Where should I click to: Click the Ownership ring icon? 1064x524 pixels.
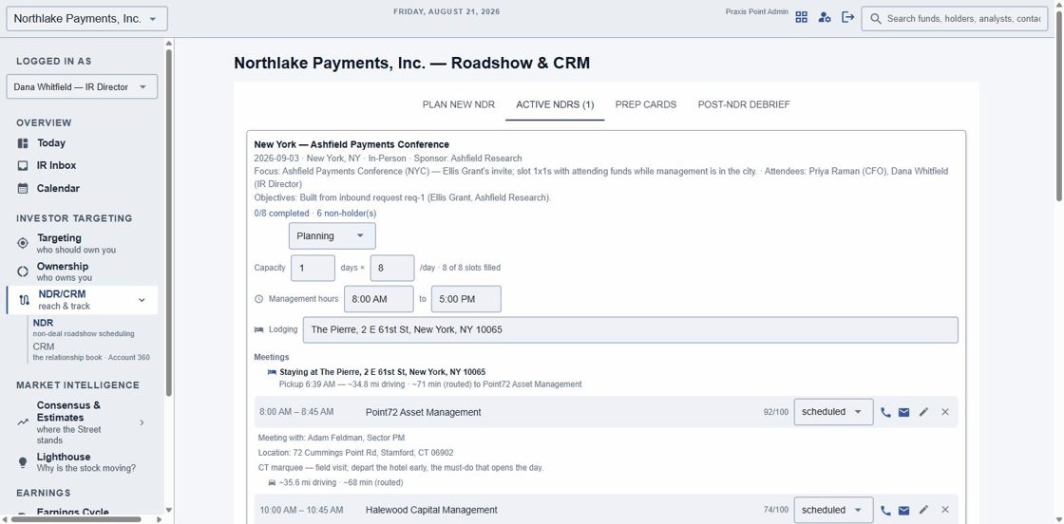(23, 271)
